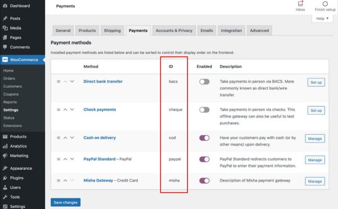
Task: Click the Users person icon
Action: click(x=5, y=188)
